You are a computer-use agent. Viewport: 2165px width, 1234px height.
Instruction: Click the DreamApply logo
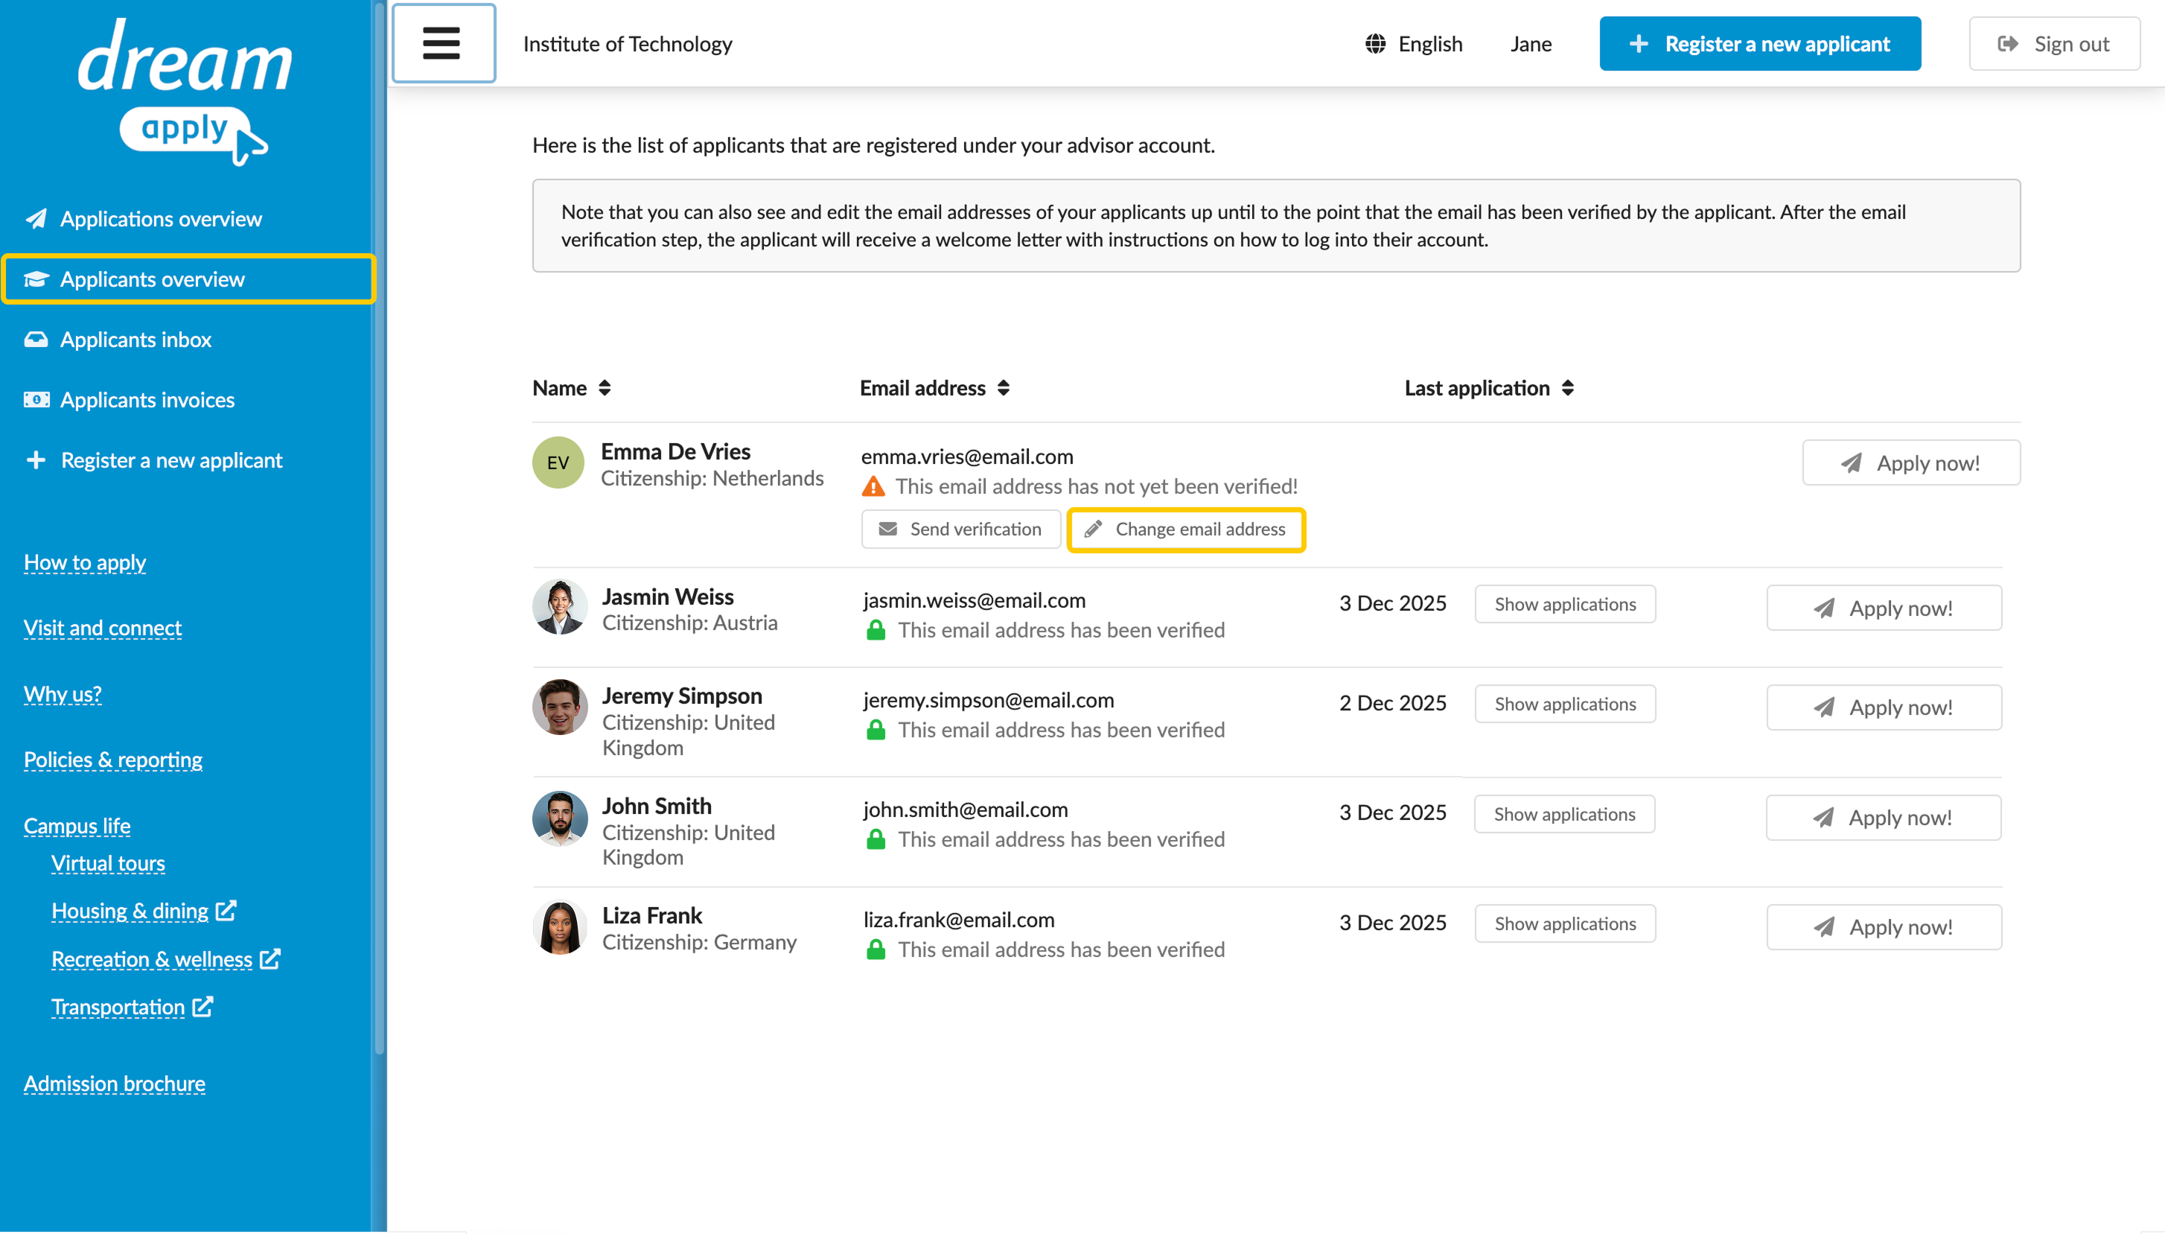[x=185, y=92]
